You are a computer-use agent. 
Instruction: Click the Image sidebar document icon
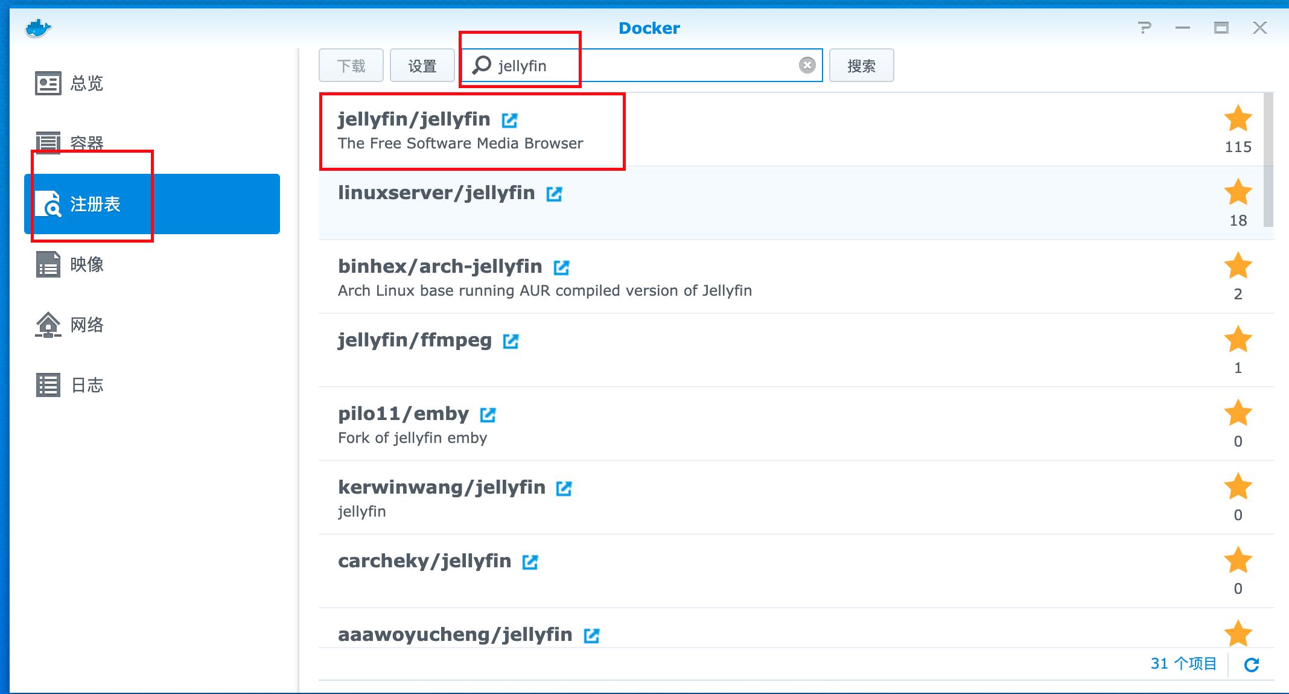pyautogui.click(x=48, y=264)
